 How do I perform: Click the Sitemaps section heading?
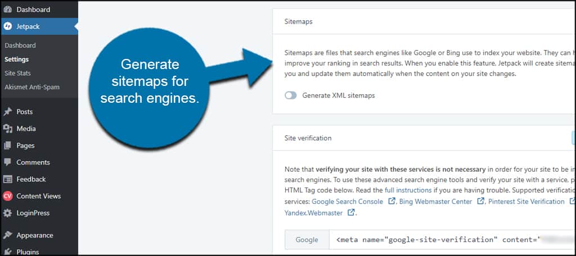[298, 22]
